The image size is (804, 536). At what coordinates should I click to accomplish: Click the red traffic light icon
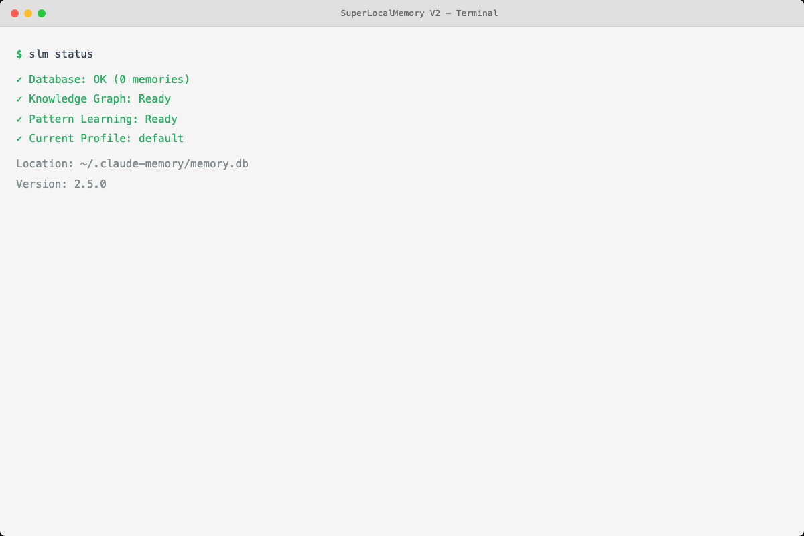pyautogui.click(x=13, y=12)
